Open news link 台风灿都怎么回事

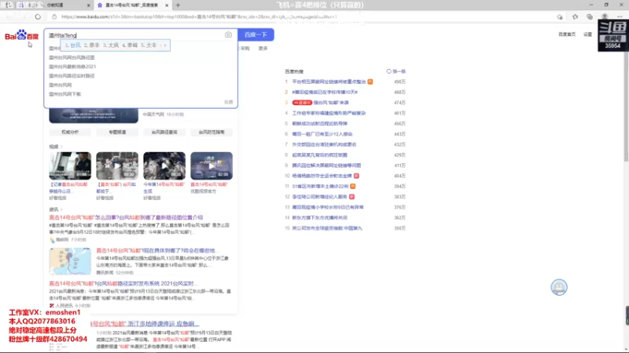(126, 218)
